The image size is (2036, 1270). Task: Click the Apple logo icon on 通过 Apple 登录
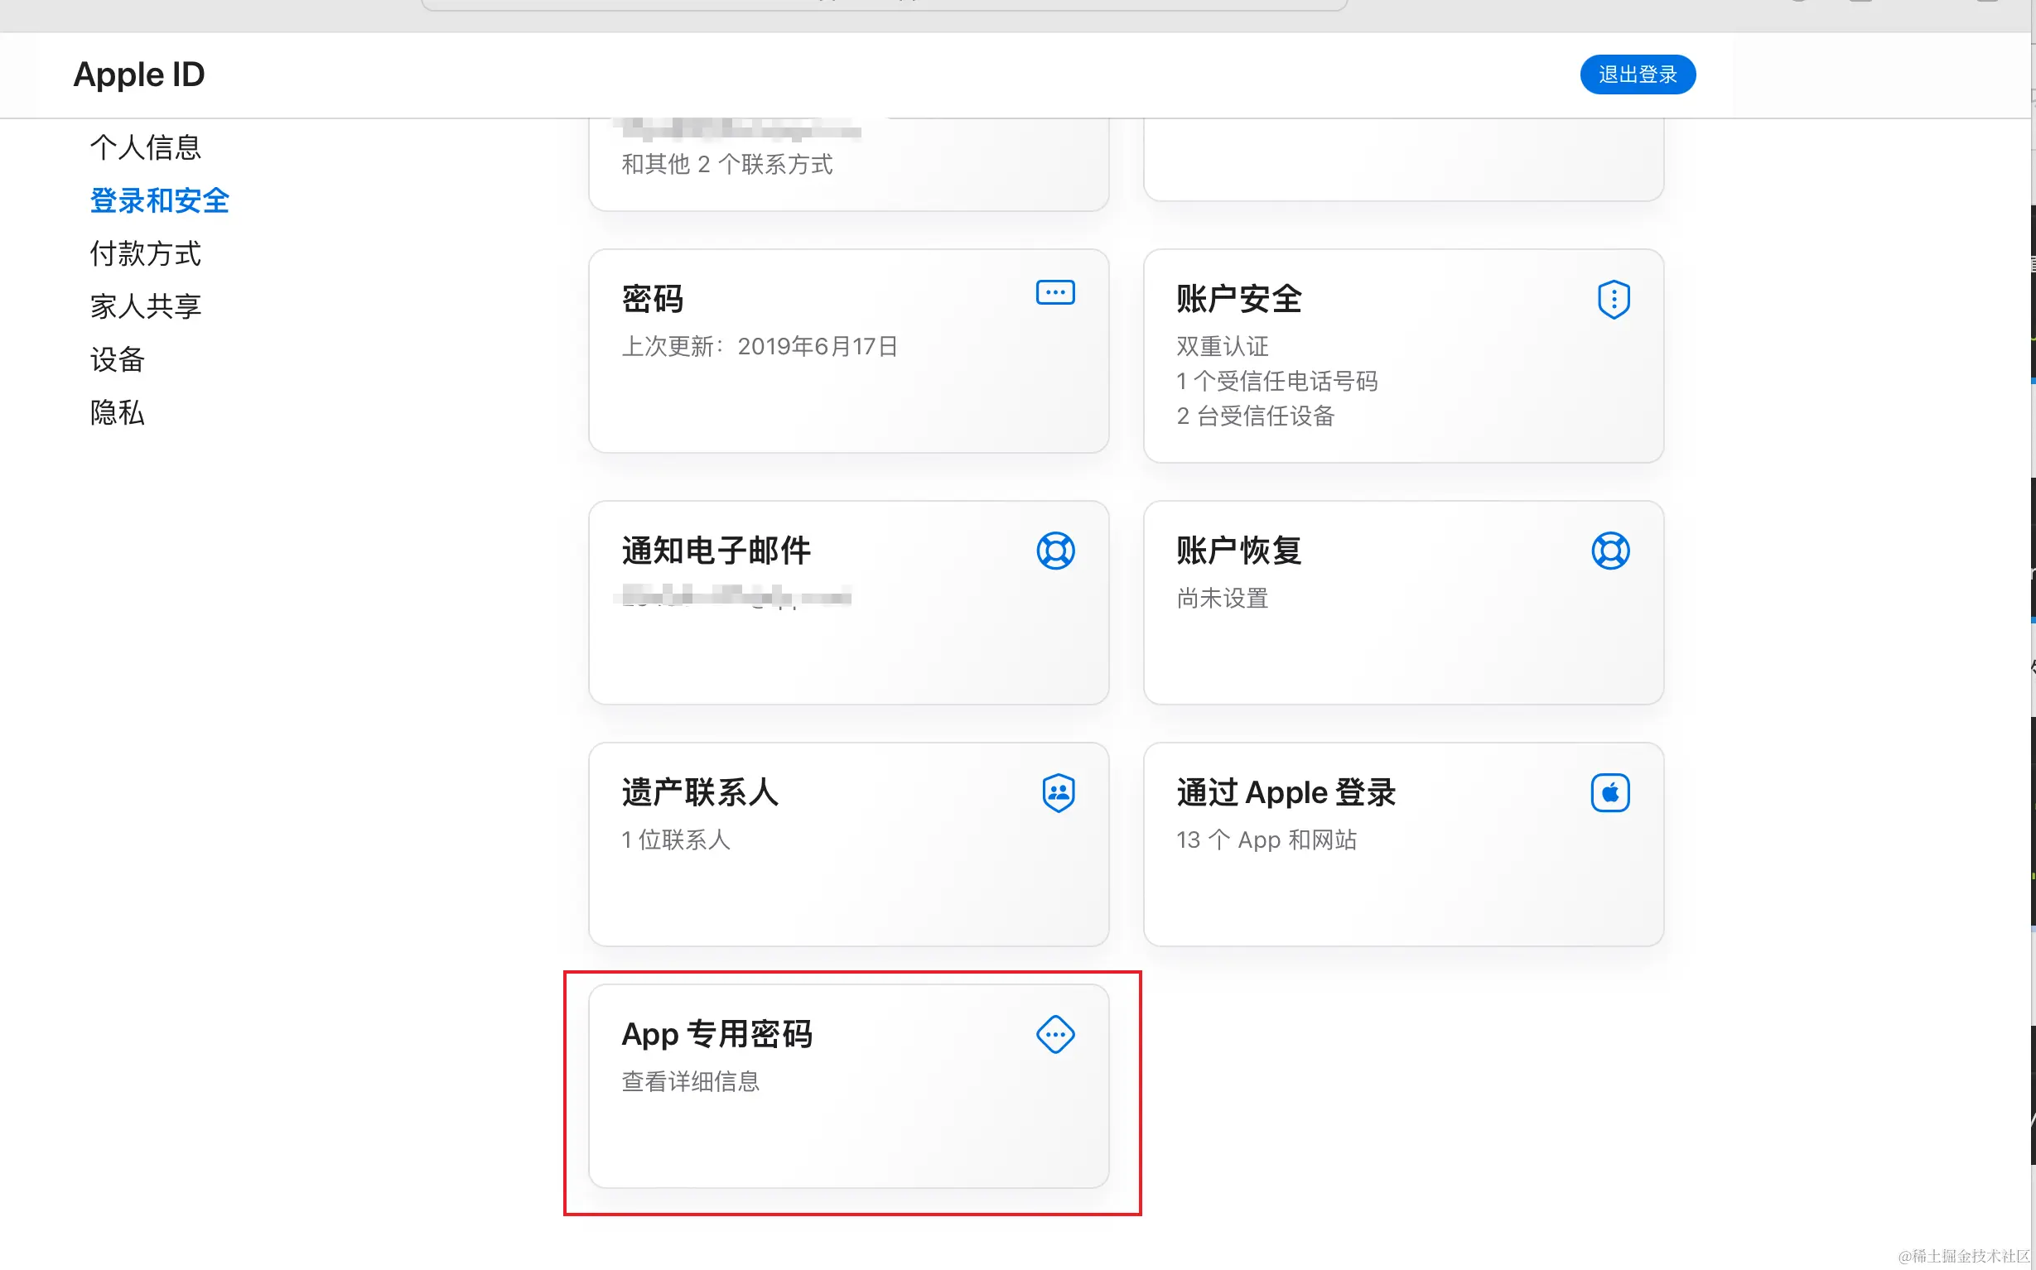pyautogui.click(x=1610, y=792)
